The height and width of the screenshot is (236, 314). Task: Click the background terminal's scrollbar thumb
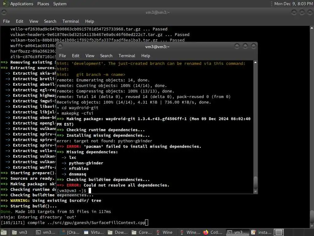[x=312, y=217]
